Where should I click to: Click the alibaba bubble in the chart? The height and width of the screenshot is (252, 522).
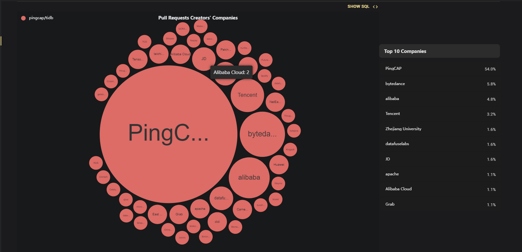click(x=249, y=178)
